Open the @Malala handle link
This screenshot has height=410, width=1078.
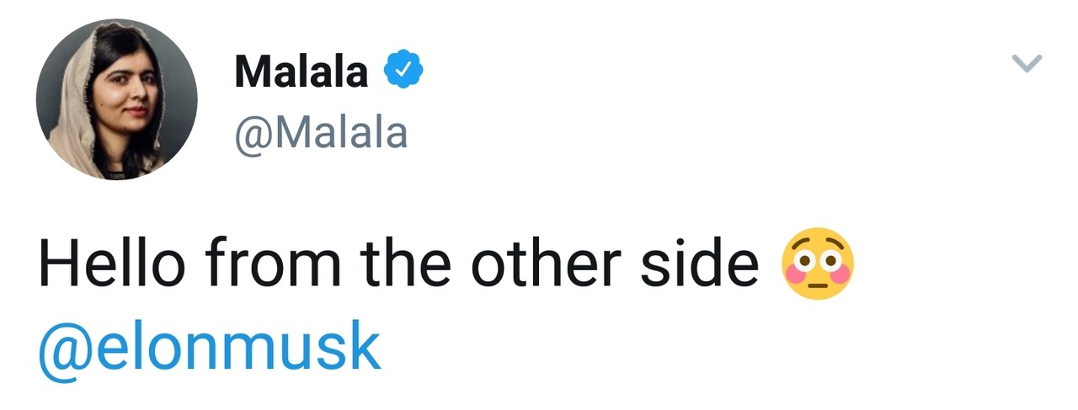(x=321, y=133)
